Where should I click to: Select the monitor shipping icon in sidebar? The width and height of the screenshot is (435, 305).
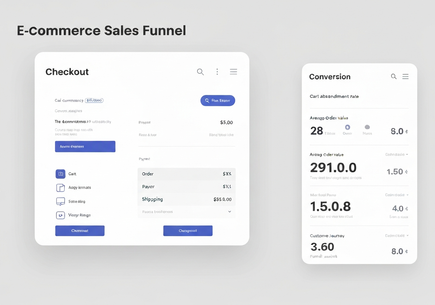coord(60,201)
